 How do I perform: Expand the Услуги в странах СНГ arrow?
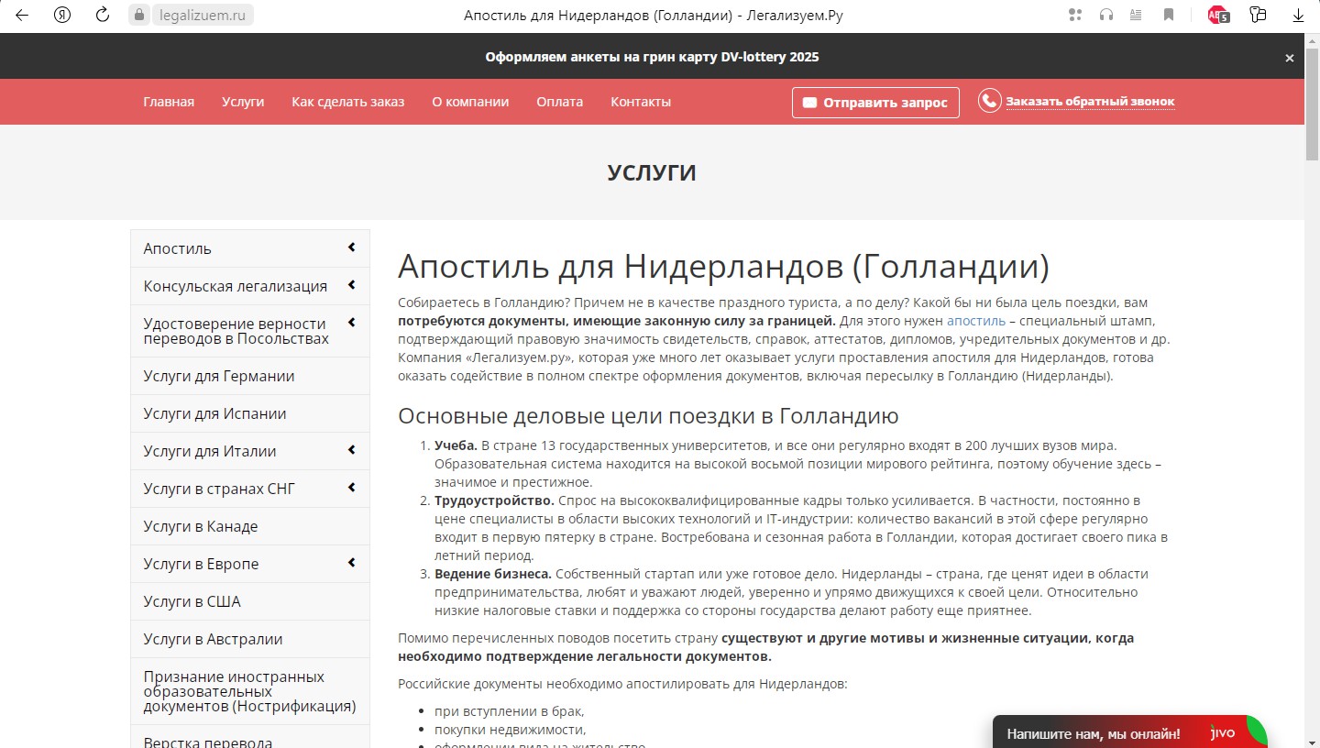pyautogui.click(x=352, y=488)
